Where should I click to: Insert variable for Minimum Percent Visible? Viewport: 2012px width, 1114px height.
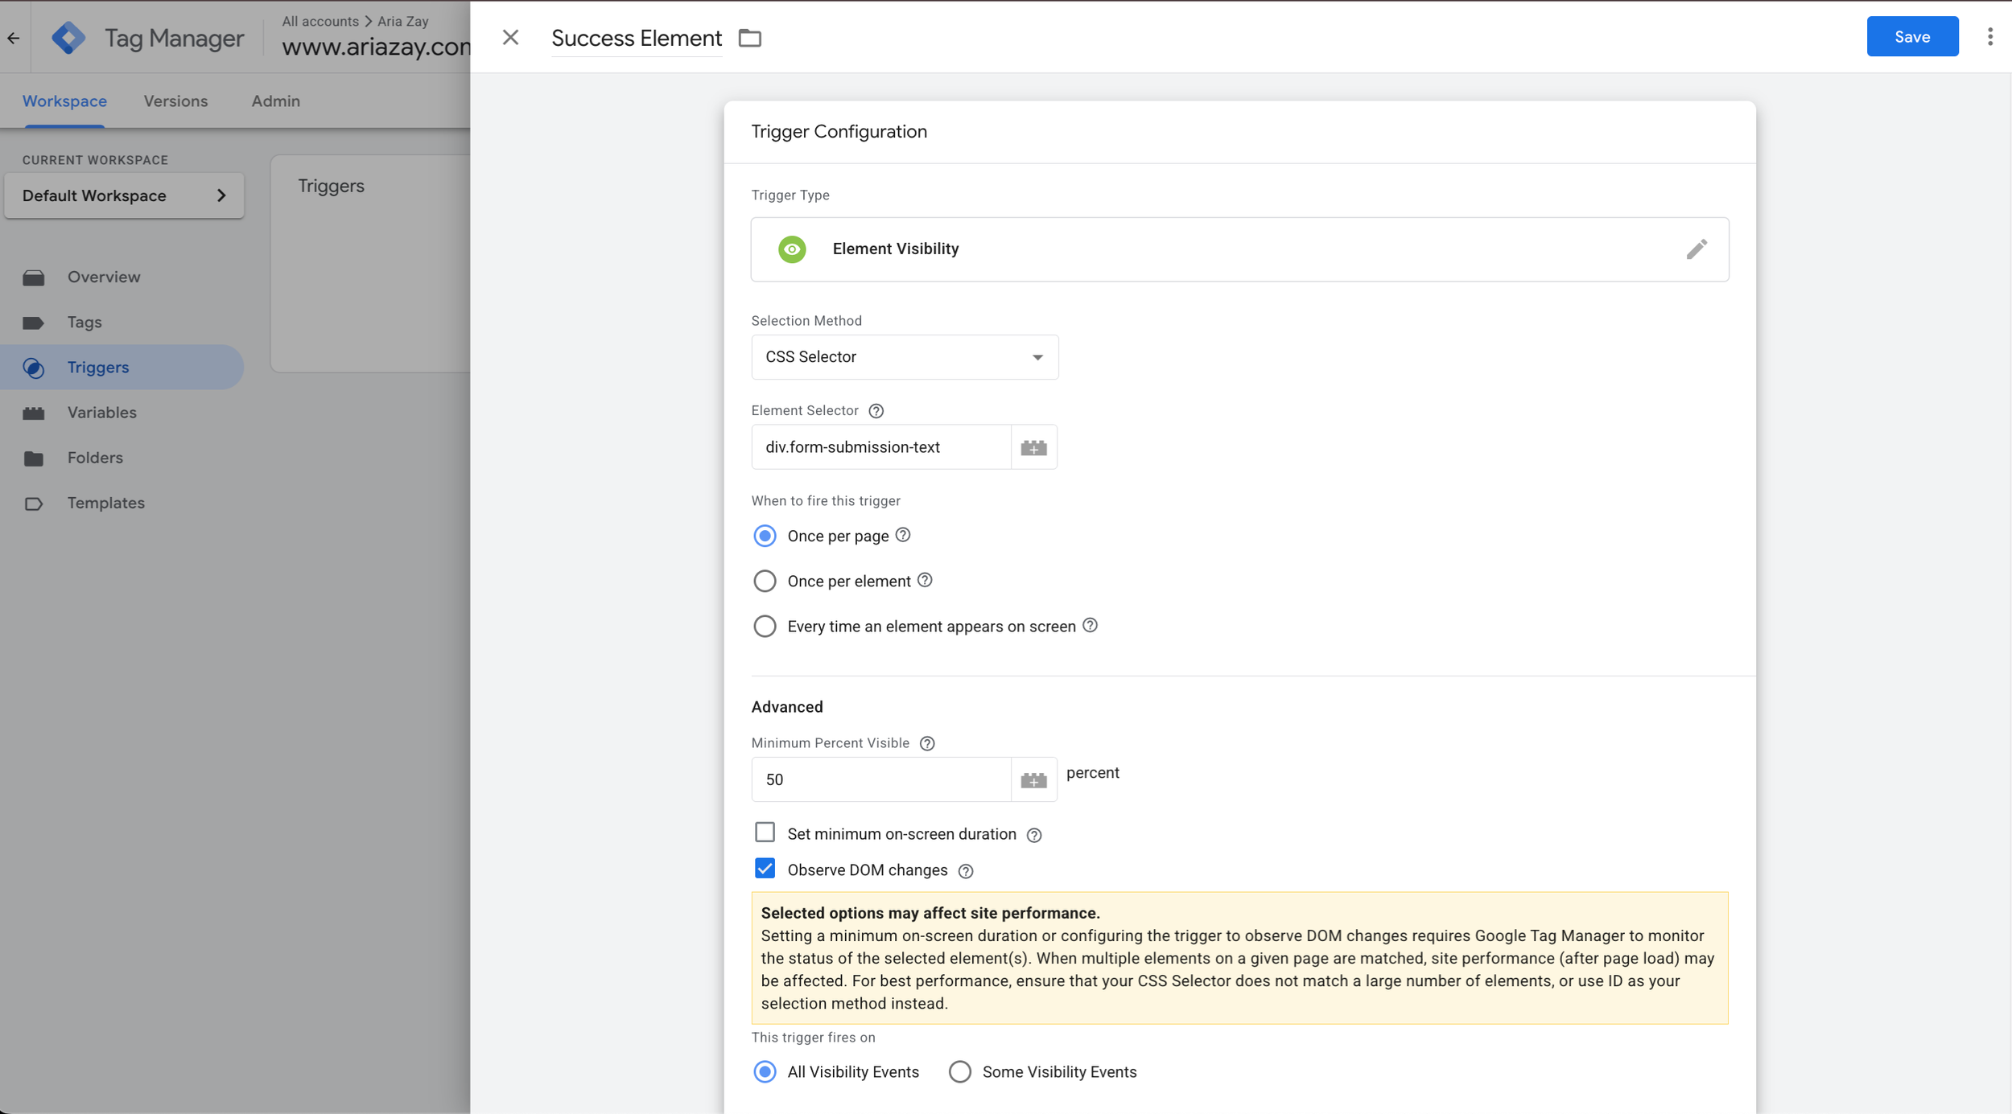click(1033, 779)
